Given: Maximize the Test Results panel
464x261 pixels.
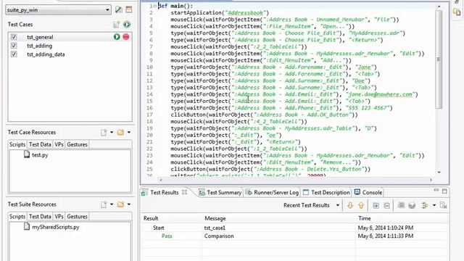Looking at the screenshot, I should pyautogui.click(x=444, y=191).
